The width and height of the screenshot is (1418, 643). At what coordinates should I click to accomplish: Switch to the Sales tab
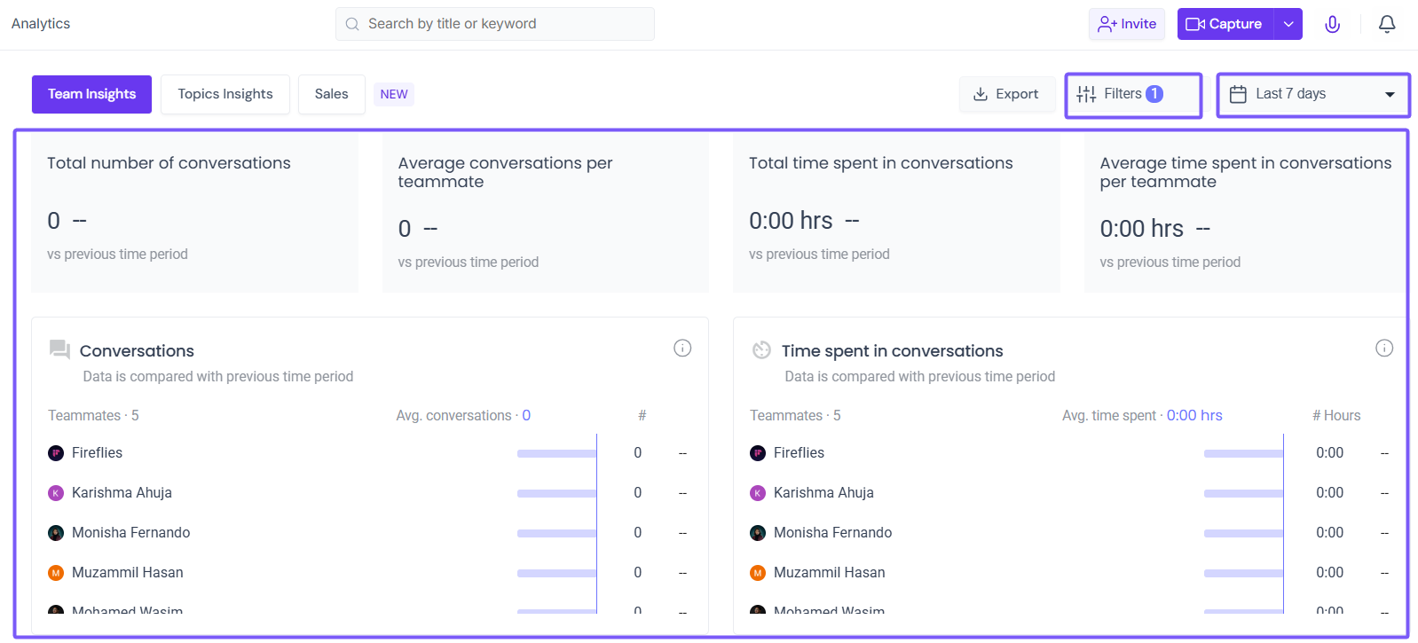pos(331,94)
